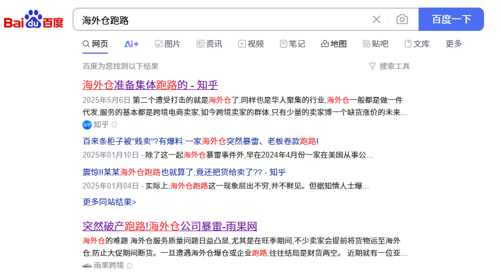The height and width of the screenshot is (272, 501).
Task: Click the 雨果跨境 source name
Action: 109,266
